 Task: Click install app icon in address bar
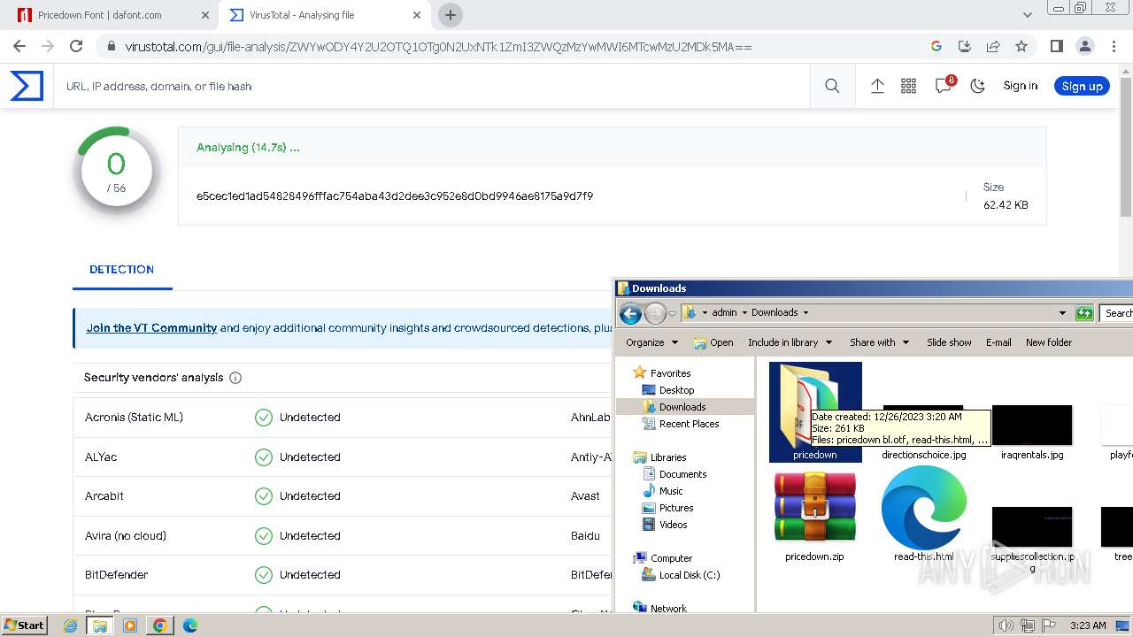(965, 46)
